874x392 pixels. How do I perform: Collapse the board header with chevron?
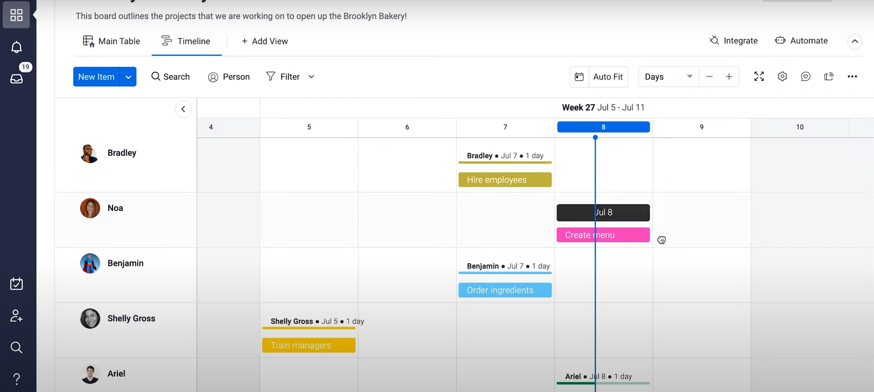(855, 42)
